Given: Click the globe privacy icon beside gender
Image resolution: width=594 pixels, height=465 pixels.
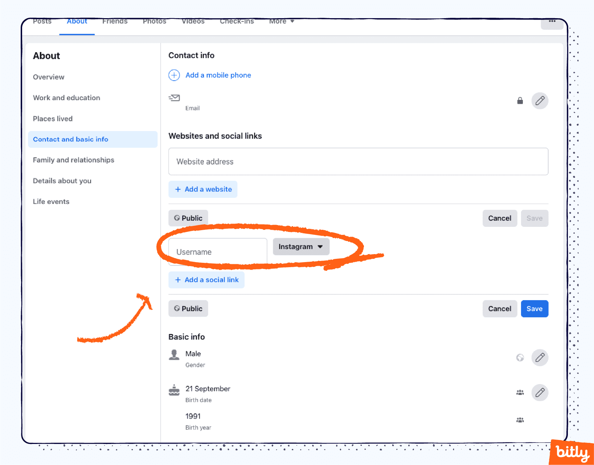Looking at the screenshot, I should pyautogui.click(x=520, y=358).
